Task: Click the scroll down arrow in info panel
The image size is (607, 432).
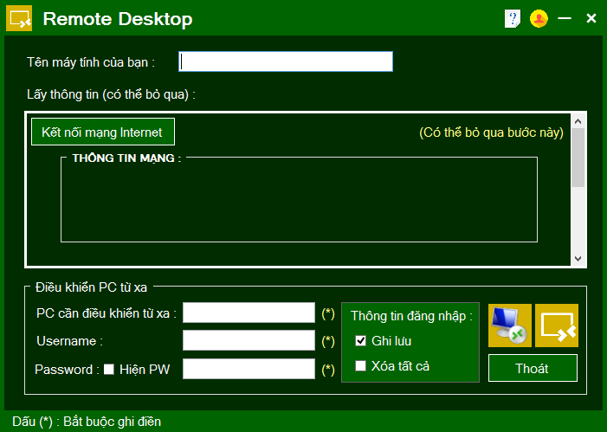Action: pyautogui.click(x=578, y=258)
